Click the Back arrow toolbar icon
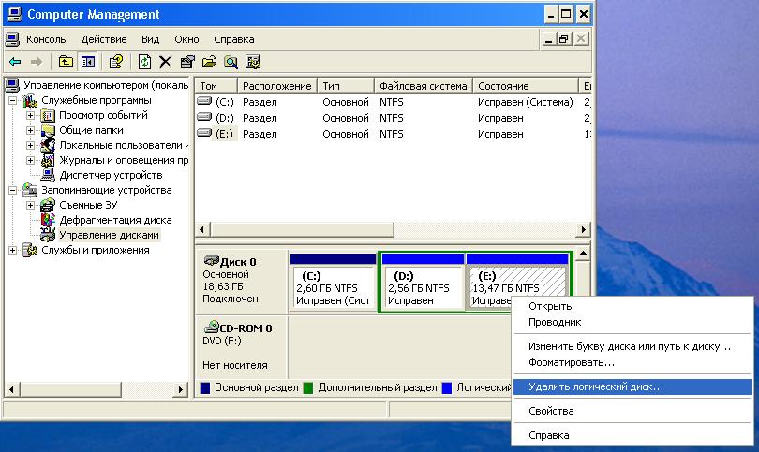759x452 pixels. point(15,62)
